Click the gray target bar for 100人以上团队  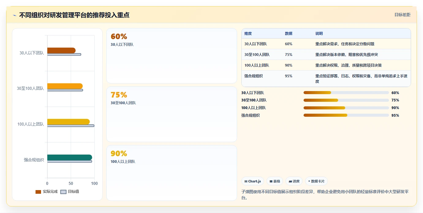pyautogui.click(x=71, y=126)
